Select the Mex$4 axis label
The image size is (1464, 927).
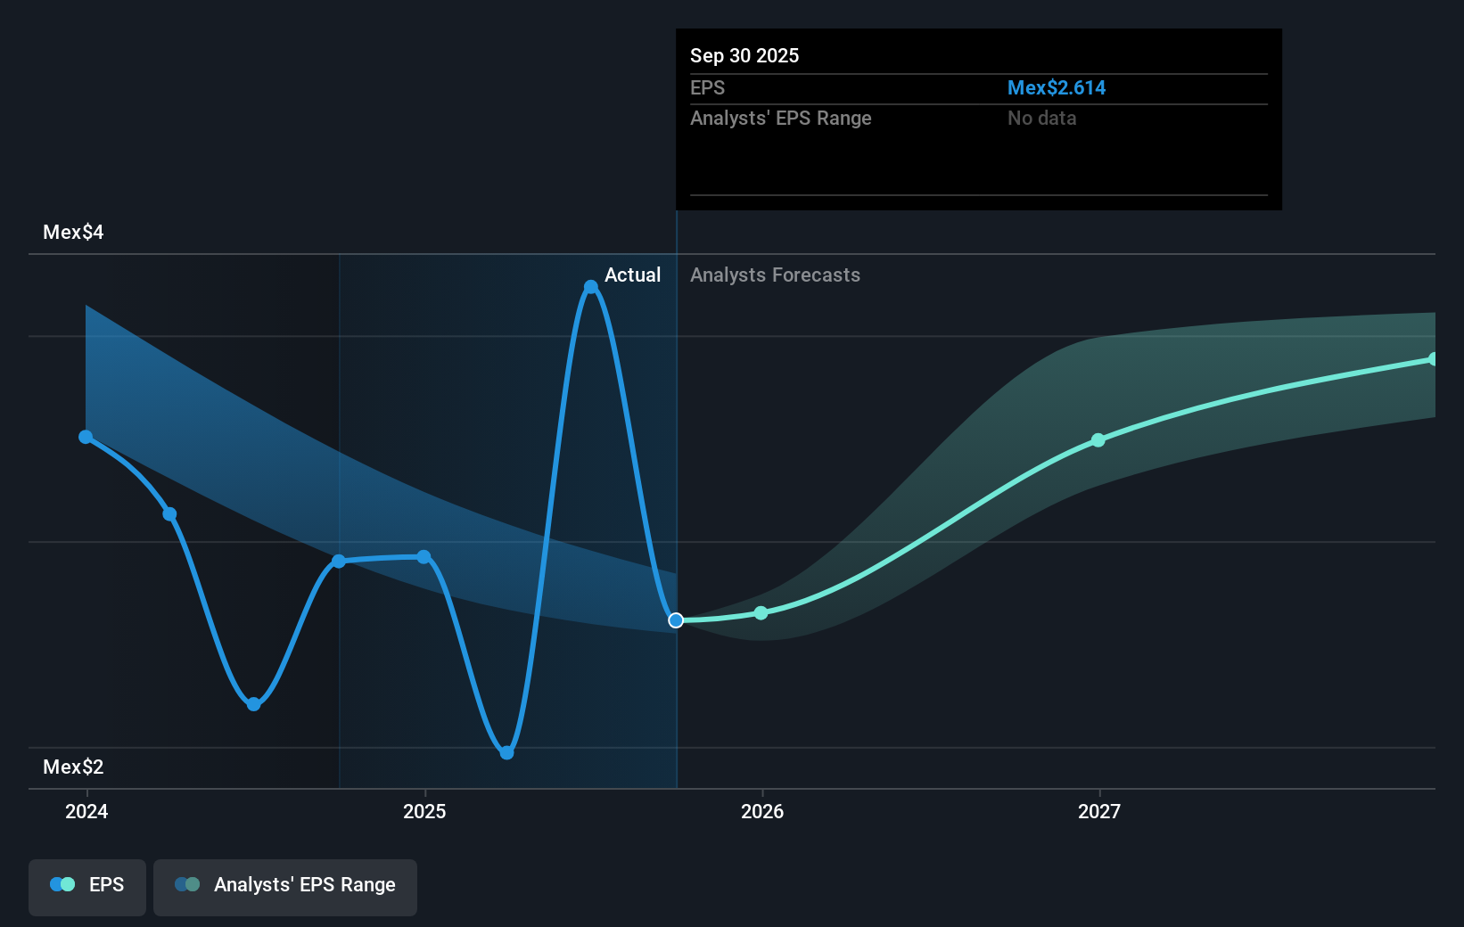[72, 232]
